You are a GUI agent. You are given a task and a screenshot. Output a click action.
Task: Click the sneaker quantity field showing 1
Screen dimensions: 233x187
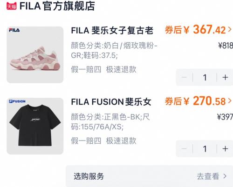coord(205,77)
